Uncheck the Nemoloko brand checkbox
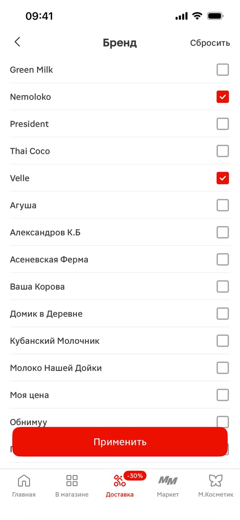 222,97
